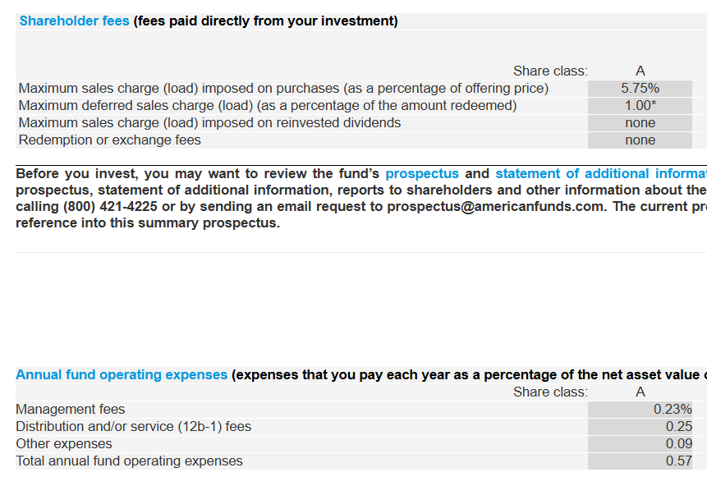Click the "Total annual fund operating expenses" label
Image resolution: width=707 pixels, height=486 pixels.
click(x=129, y=461)
